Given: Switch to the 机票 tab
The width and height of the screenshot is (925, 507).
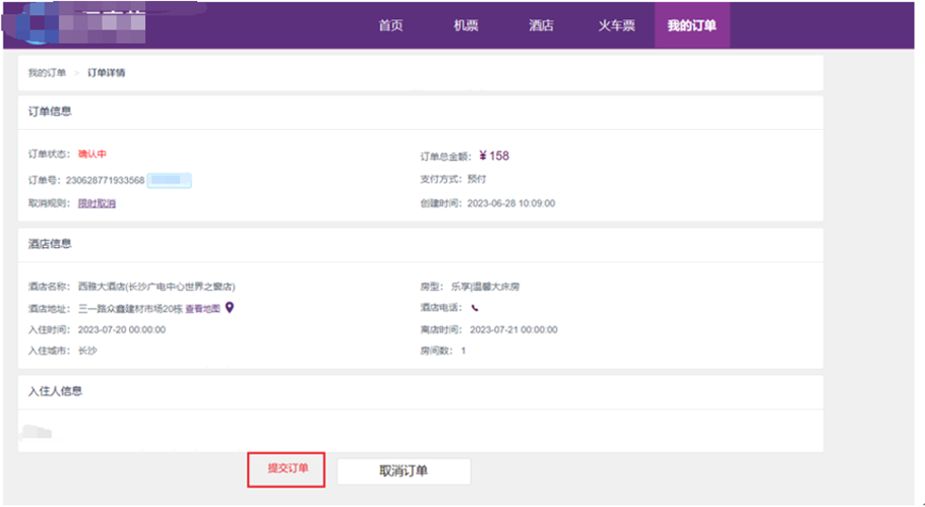Looking at the screenshot, I should (x=466, y=25).
